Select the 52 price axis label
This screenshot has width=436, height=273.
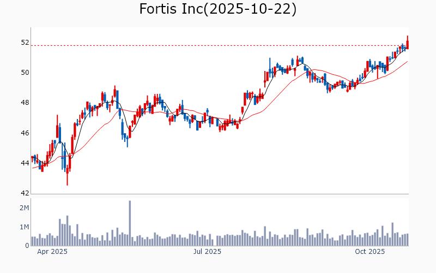tap(25, 43)
